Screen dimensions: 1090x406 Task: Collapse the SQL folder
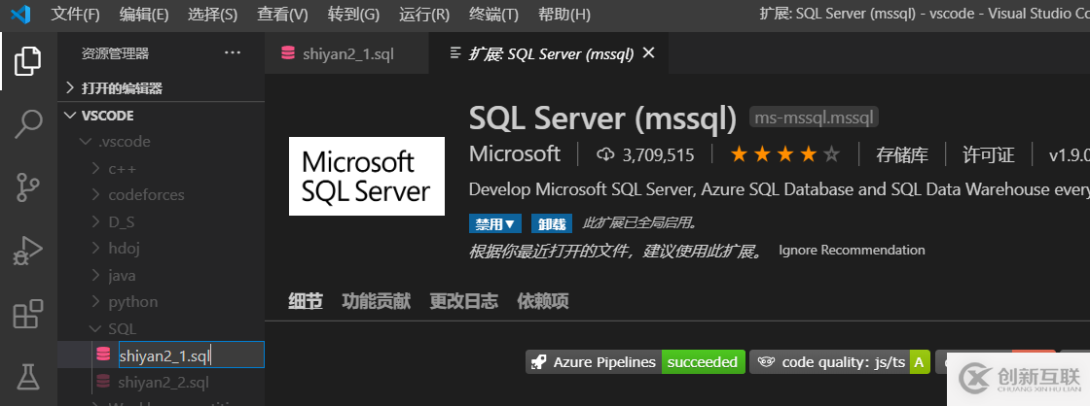pyautogui.click(x=96, y=329)
